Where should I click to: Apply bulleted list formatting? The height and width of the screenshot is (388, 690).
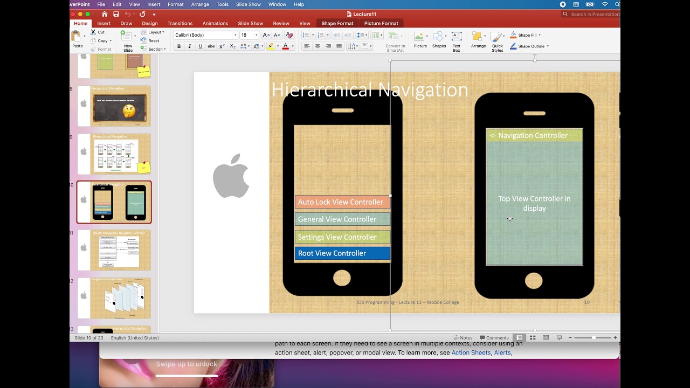pyautogui.click(x=306, y=35)
